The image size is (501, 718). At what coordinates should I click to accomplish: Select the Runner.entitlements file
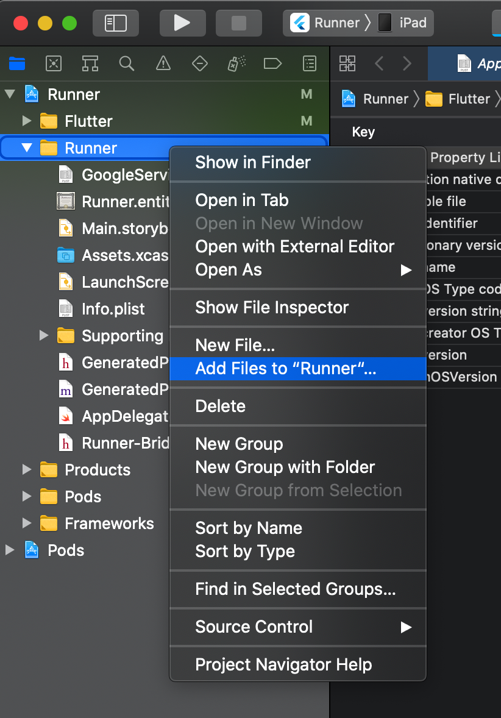(113, 202)
